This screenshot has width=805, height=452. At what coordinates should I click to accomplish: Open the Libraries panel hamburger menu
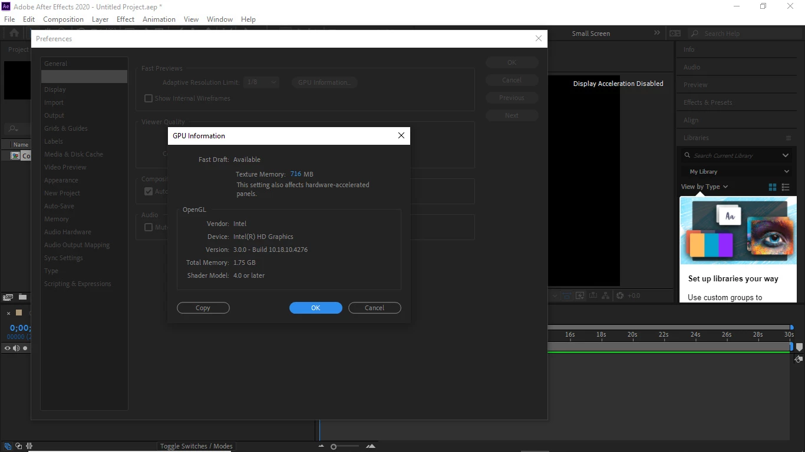(788, 138)
